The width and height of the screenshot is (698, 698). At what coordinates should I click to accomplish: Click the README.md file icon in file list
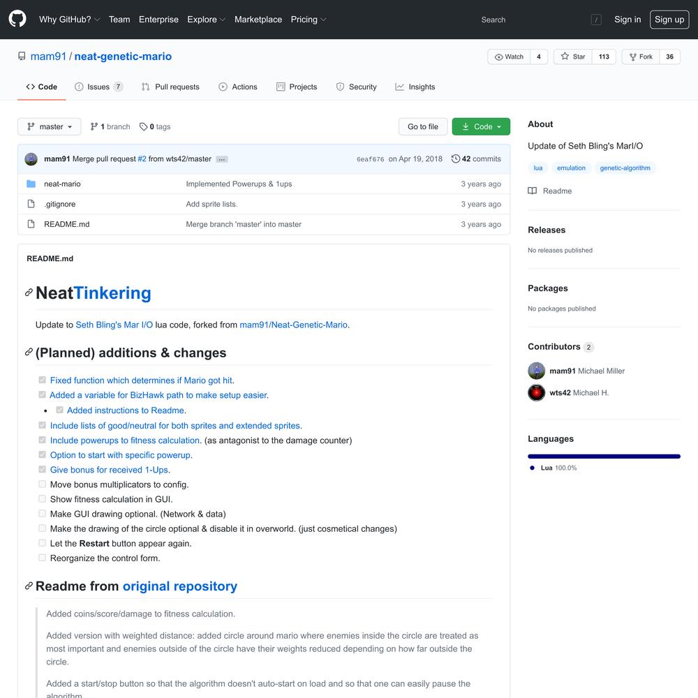[31, 224]
